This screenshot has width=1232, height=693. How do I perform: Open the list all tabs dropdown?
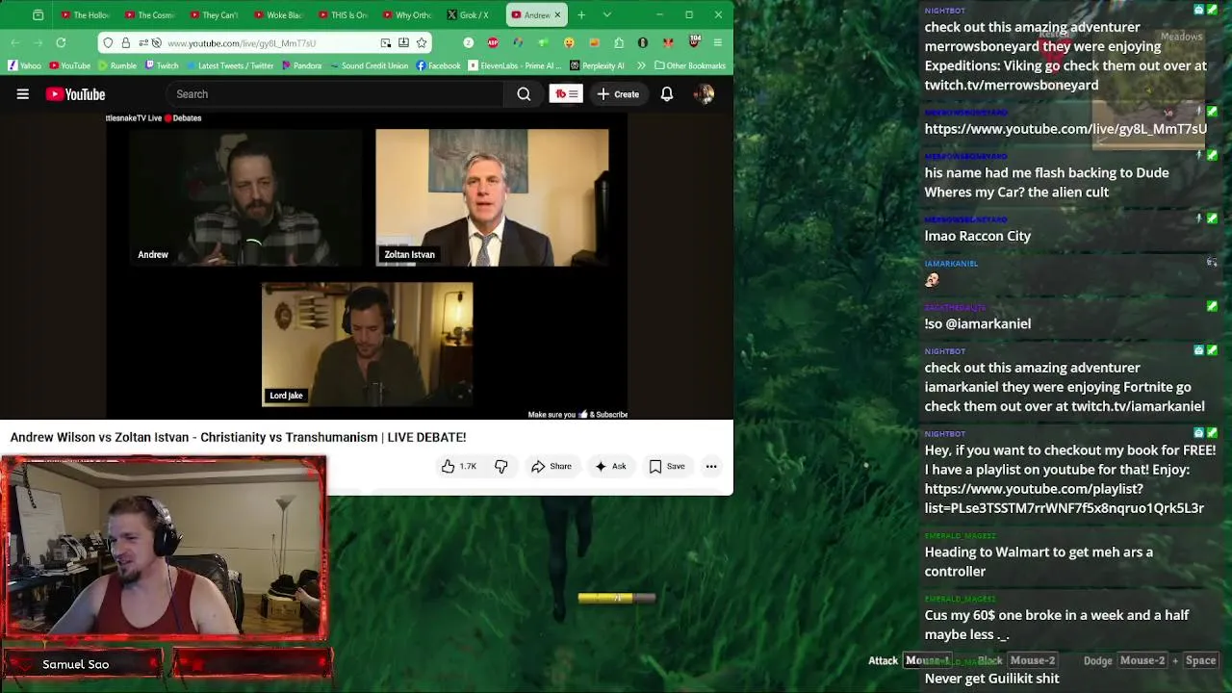(x=606, y=14)
